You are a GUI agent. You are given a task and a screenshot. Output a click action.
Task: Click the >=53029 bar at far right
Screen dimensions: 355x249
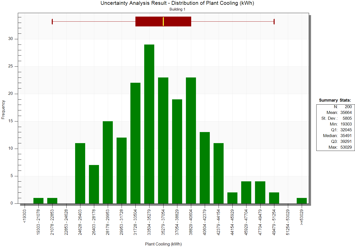(x=301, y=201)
